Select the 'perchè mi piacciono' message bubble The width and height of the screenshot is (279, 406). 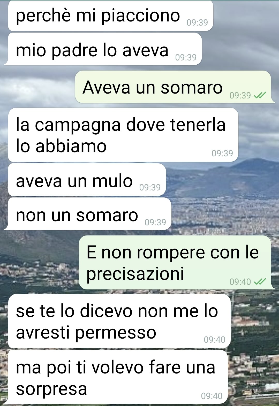tap(111, 16)
